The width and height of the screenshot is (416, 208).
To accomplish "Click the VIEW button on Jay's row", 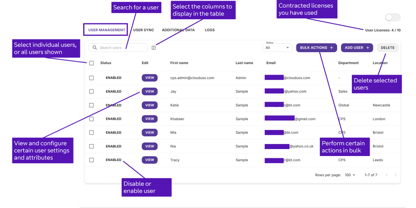I will (149, 91).
